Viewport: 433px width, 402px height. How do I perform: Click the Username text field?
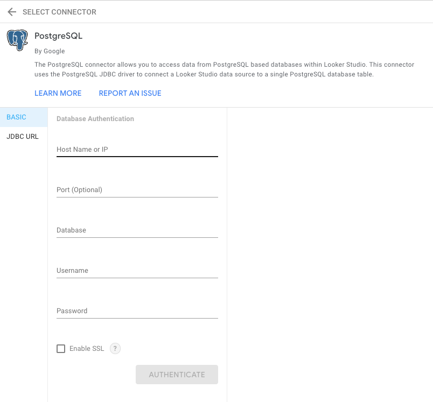137,271
